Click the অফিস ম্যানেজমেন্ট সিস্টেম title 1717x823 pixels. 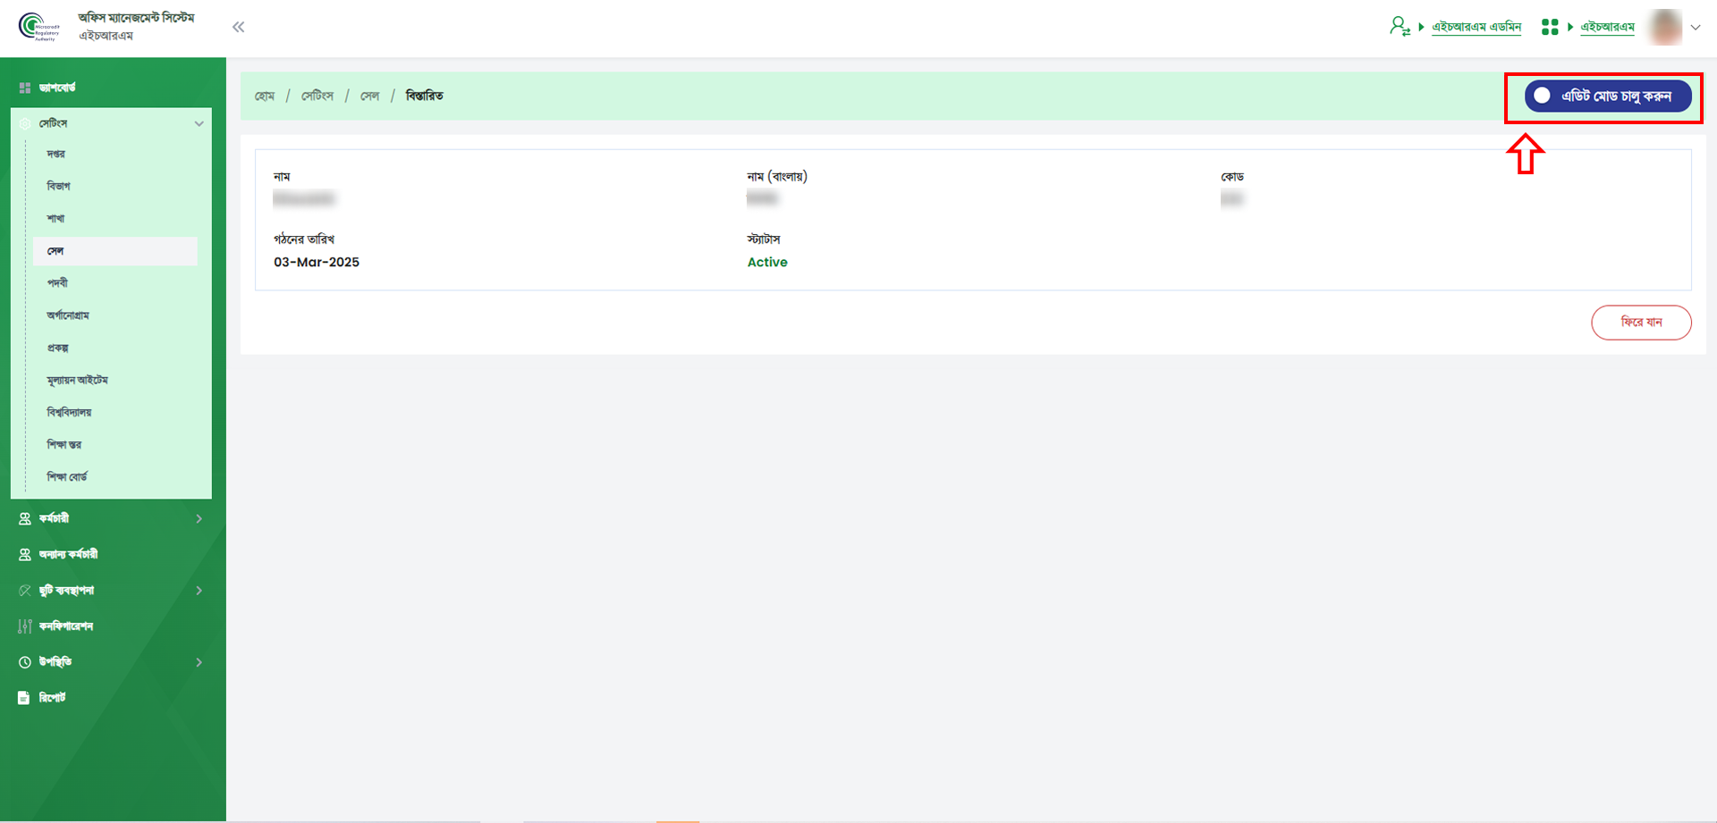click(x=136, y=18)
